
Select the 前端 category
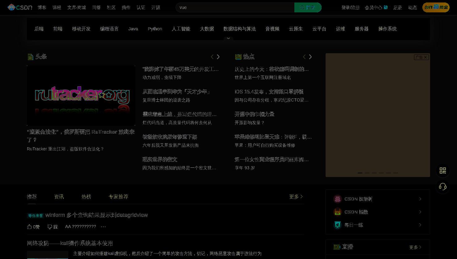[x=58, y=29]
